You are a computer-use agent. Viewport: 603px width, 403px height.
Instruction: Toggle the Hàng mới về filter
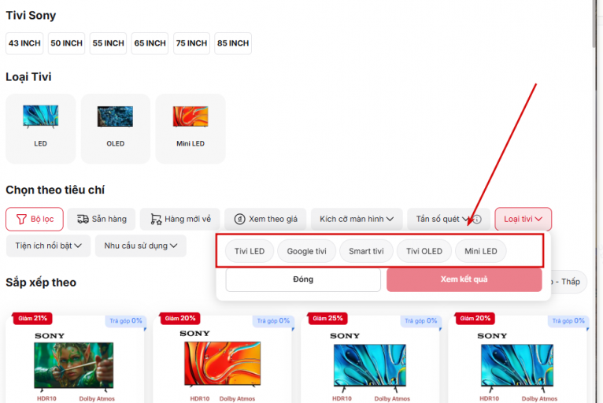[x=180, y=219]
